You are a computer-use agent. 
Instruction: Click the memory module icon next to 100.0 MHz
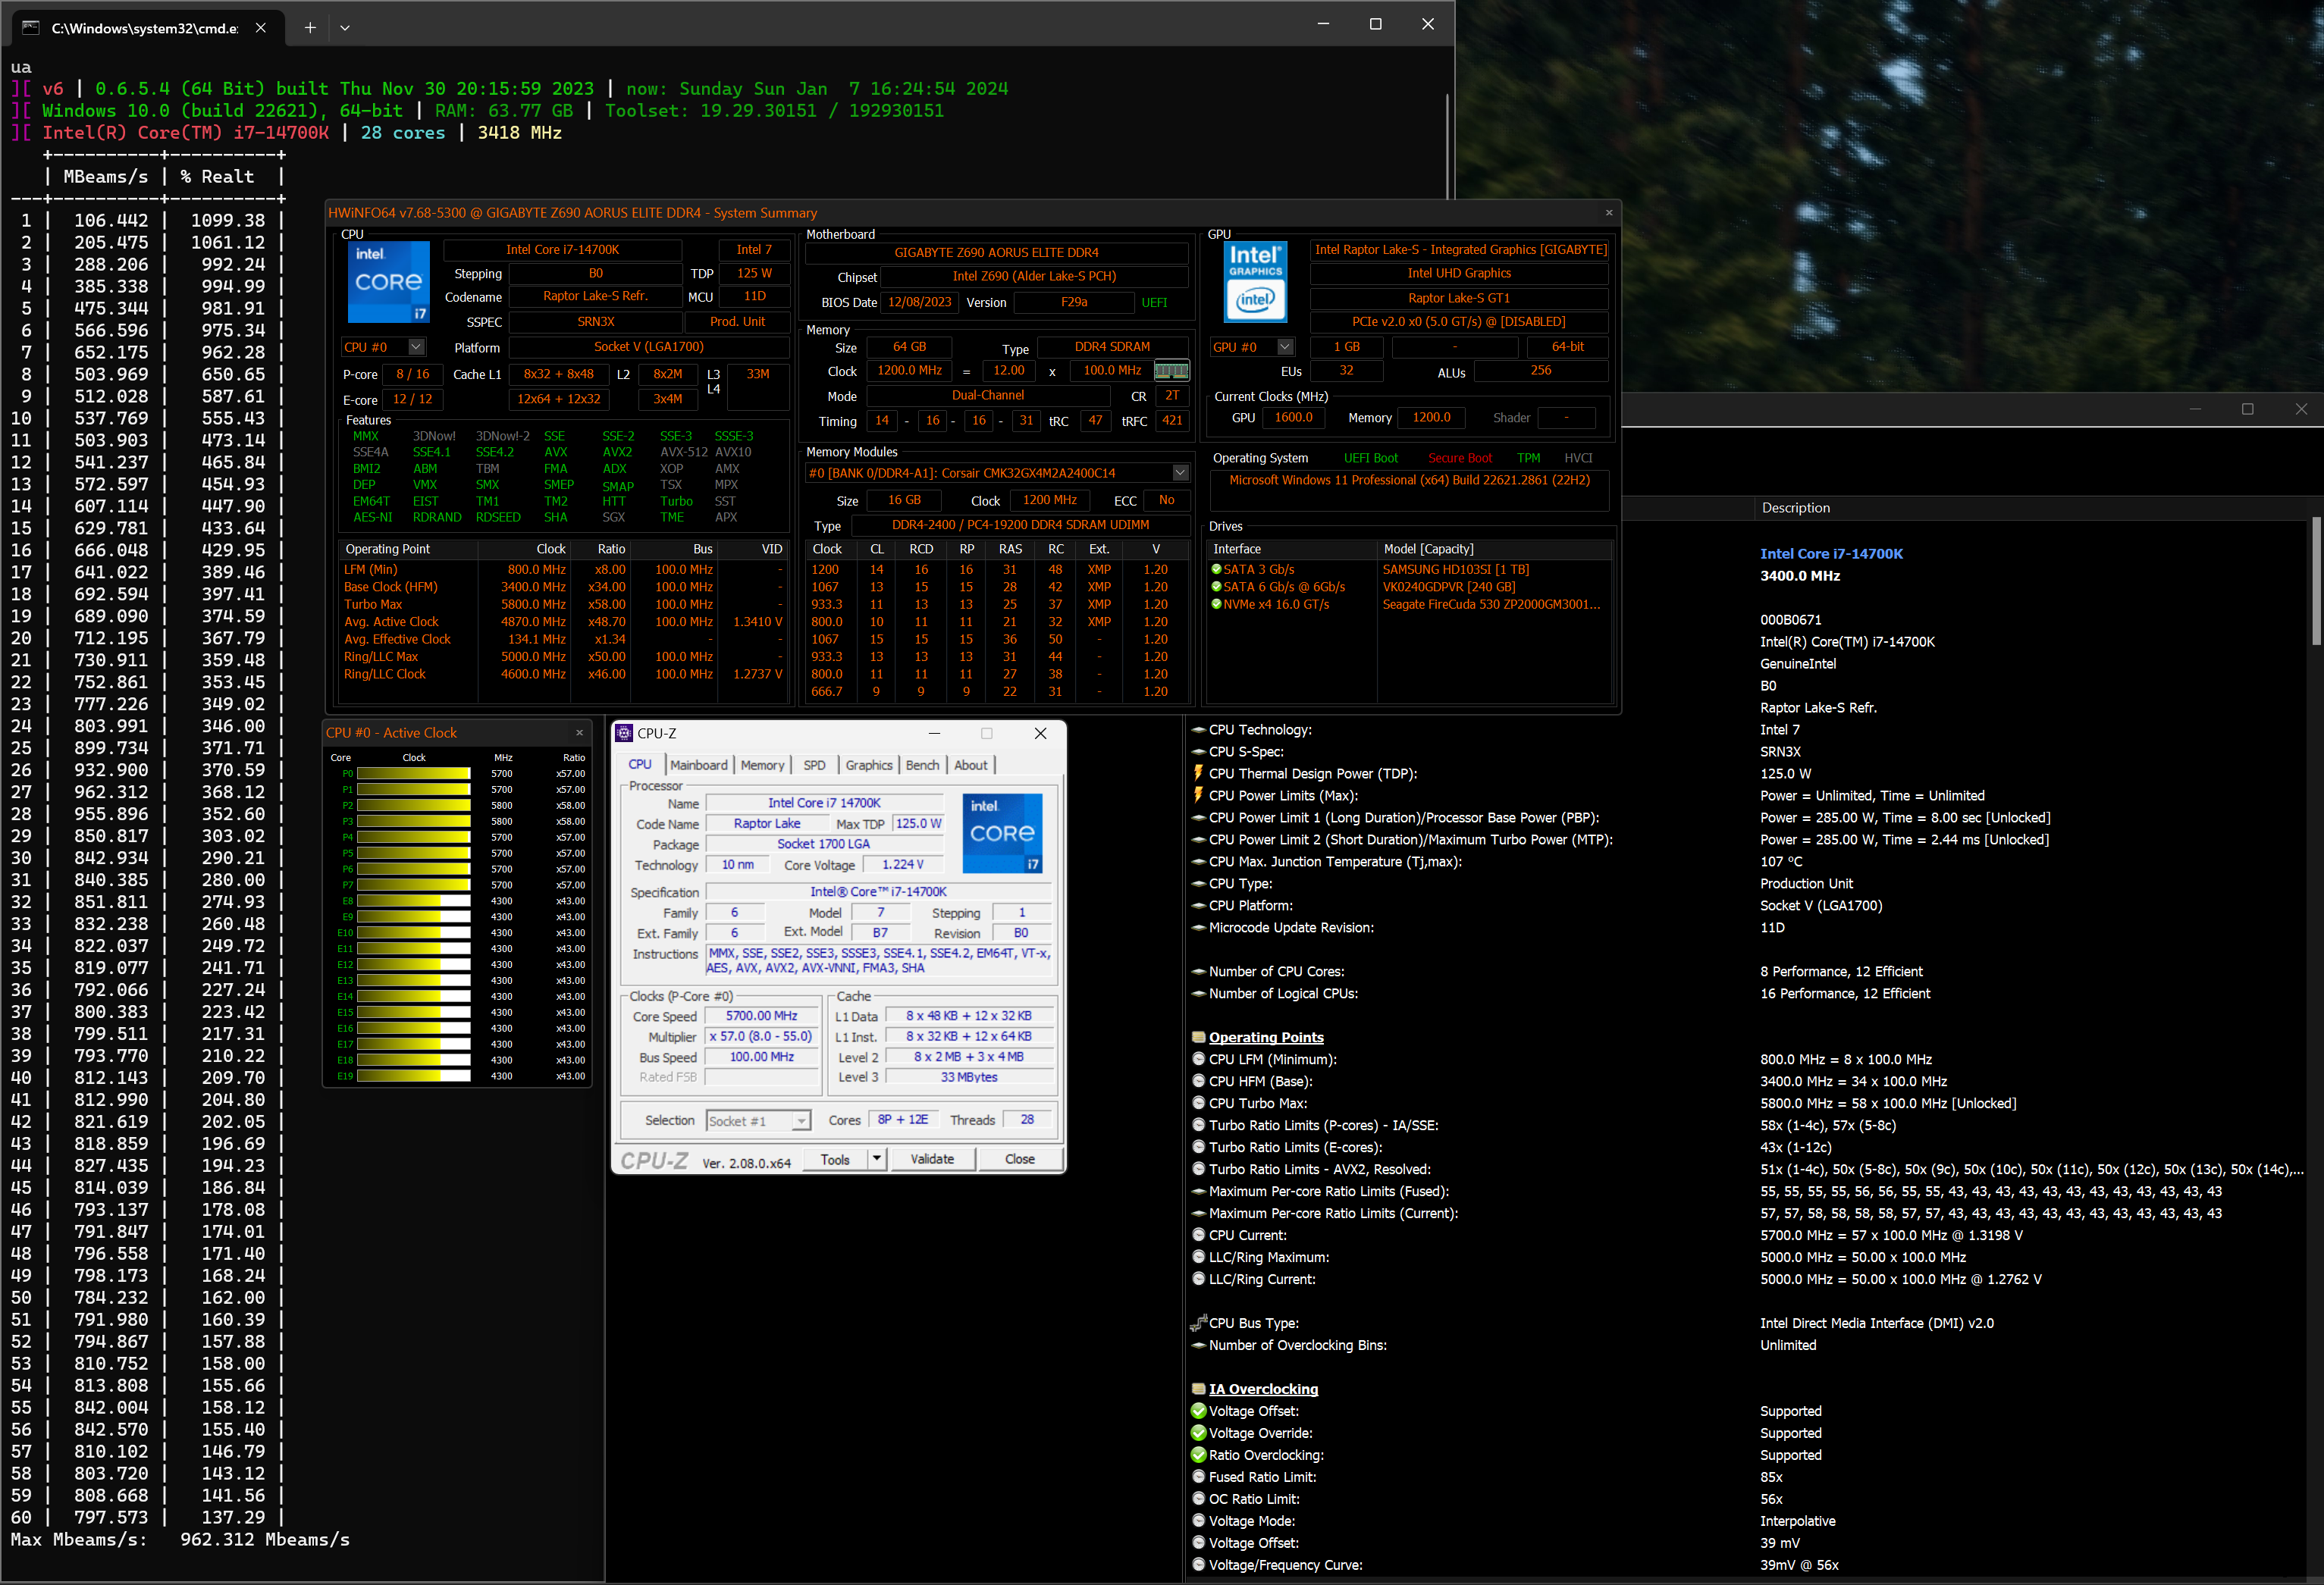1171,371
